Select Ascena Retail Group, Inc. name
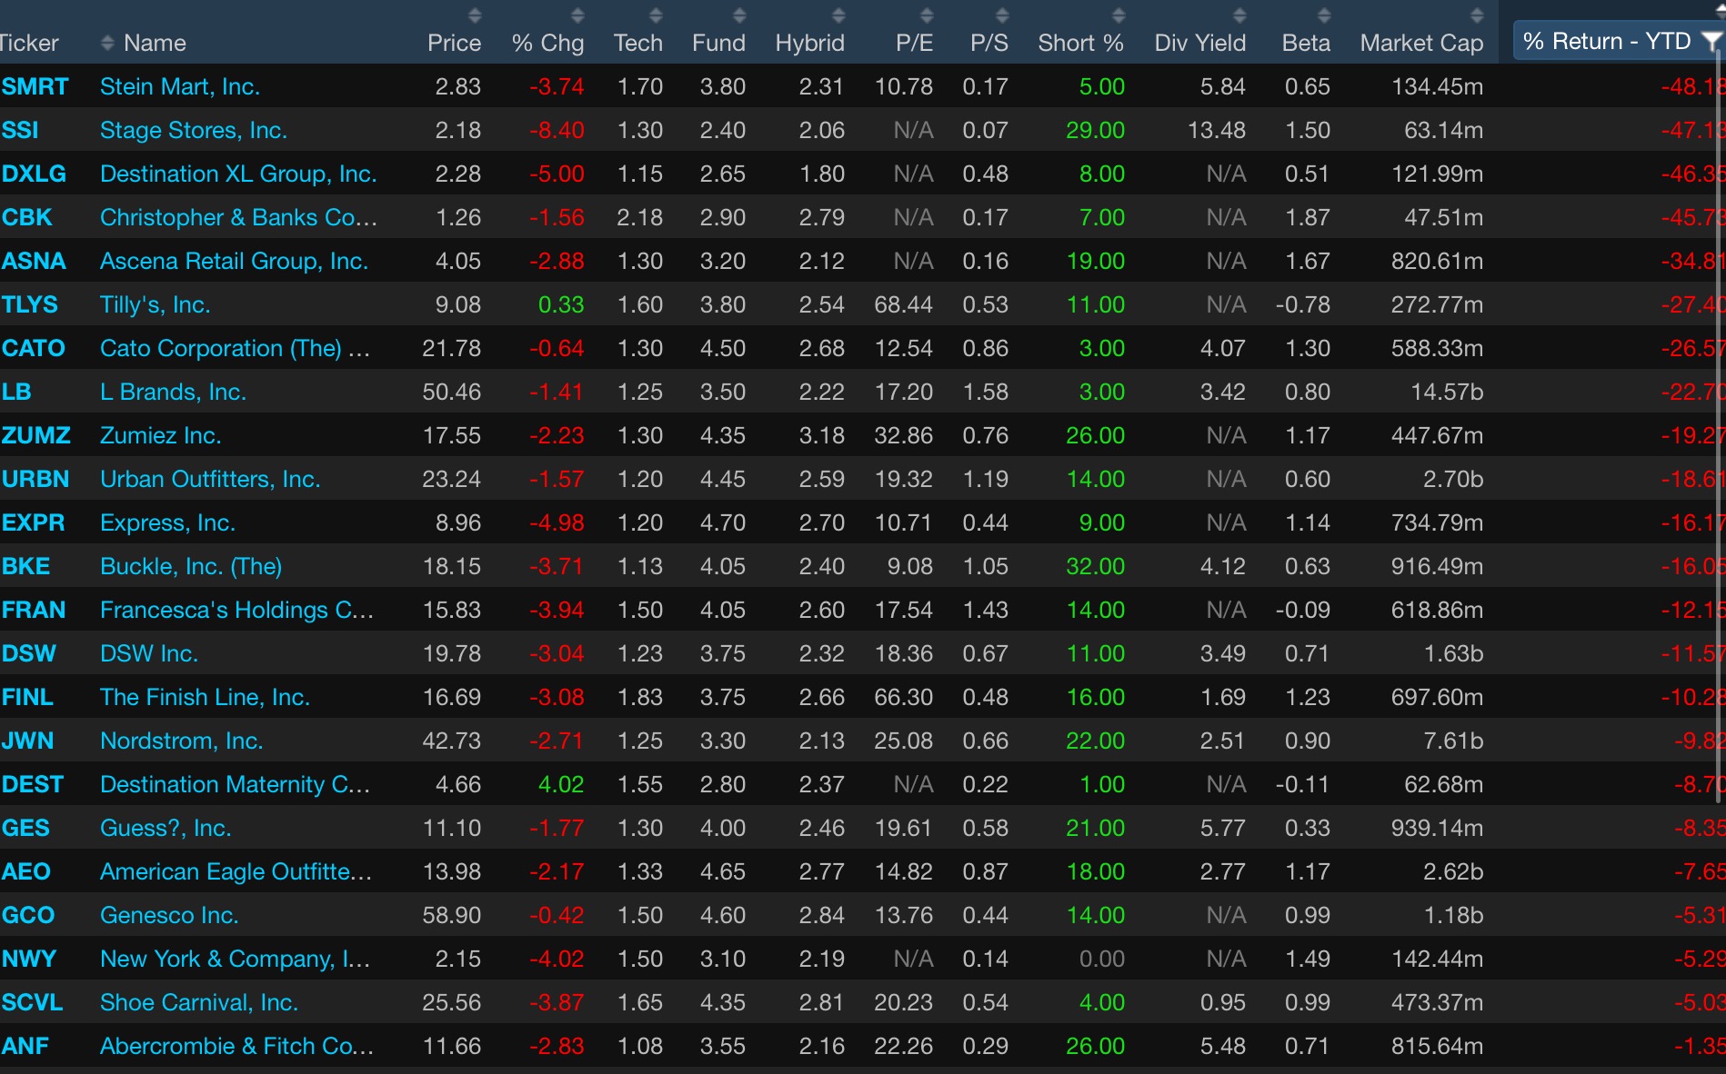This screenshot has width=1726, height=1074. 234,261
